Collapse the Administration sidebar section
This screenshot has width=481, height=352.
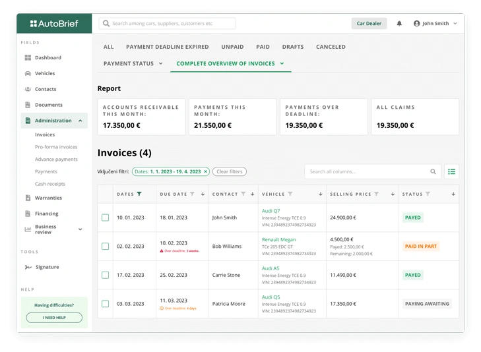point(80,121)
